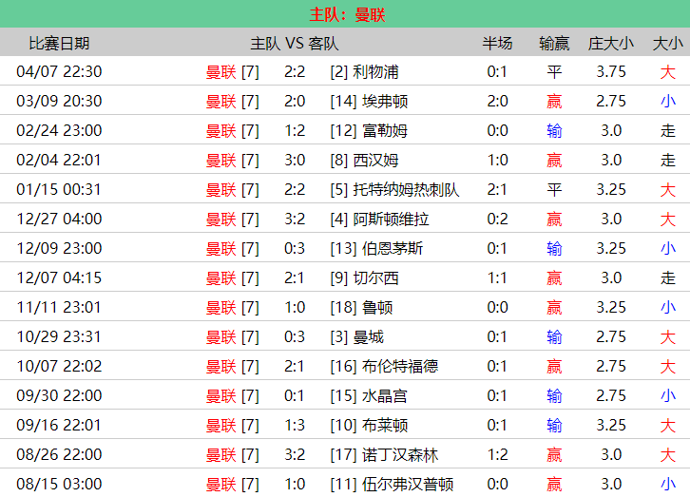Viewport: 690px width, 497px height.
Task: Click the 伍尔弗汉普顿 team name
Action: tap(408, 485)
